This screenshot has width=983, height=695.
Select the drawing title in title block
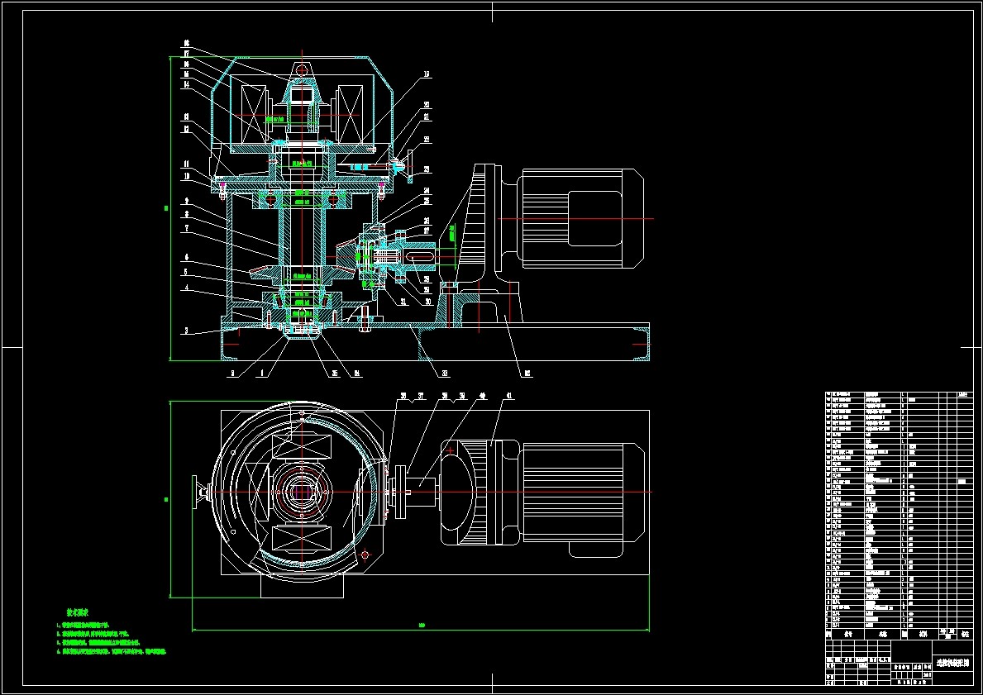952,663
